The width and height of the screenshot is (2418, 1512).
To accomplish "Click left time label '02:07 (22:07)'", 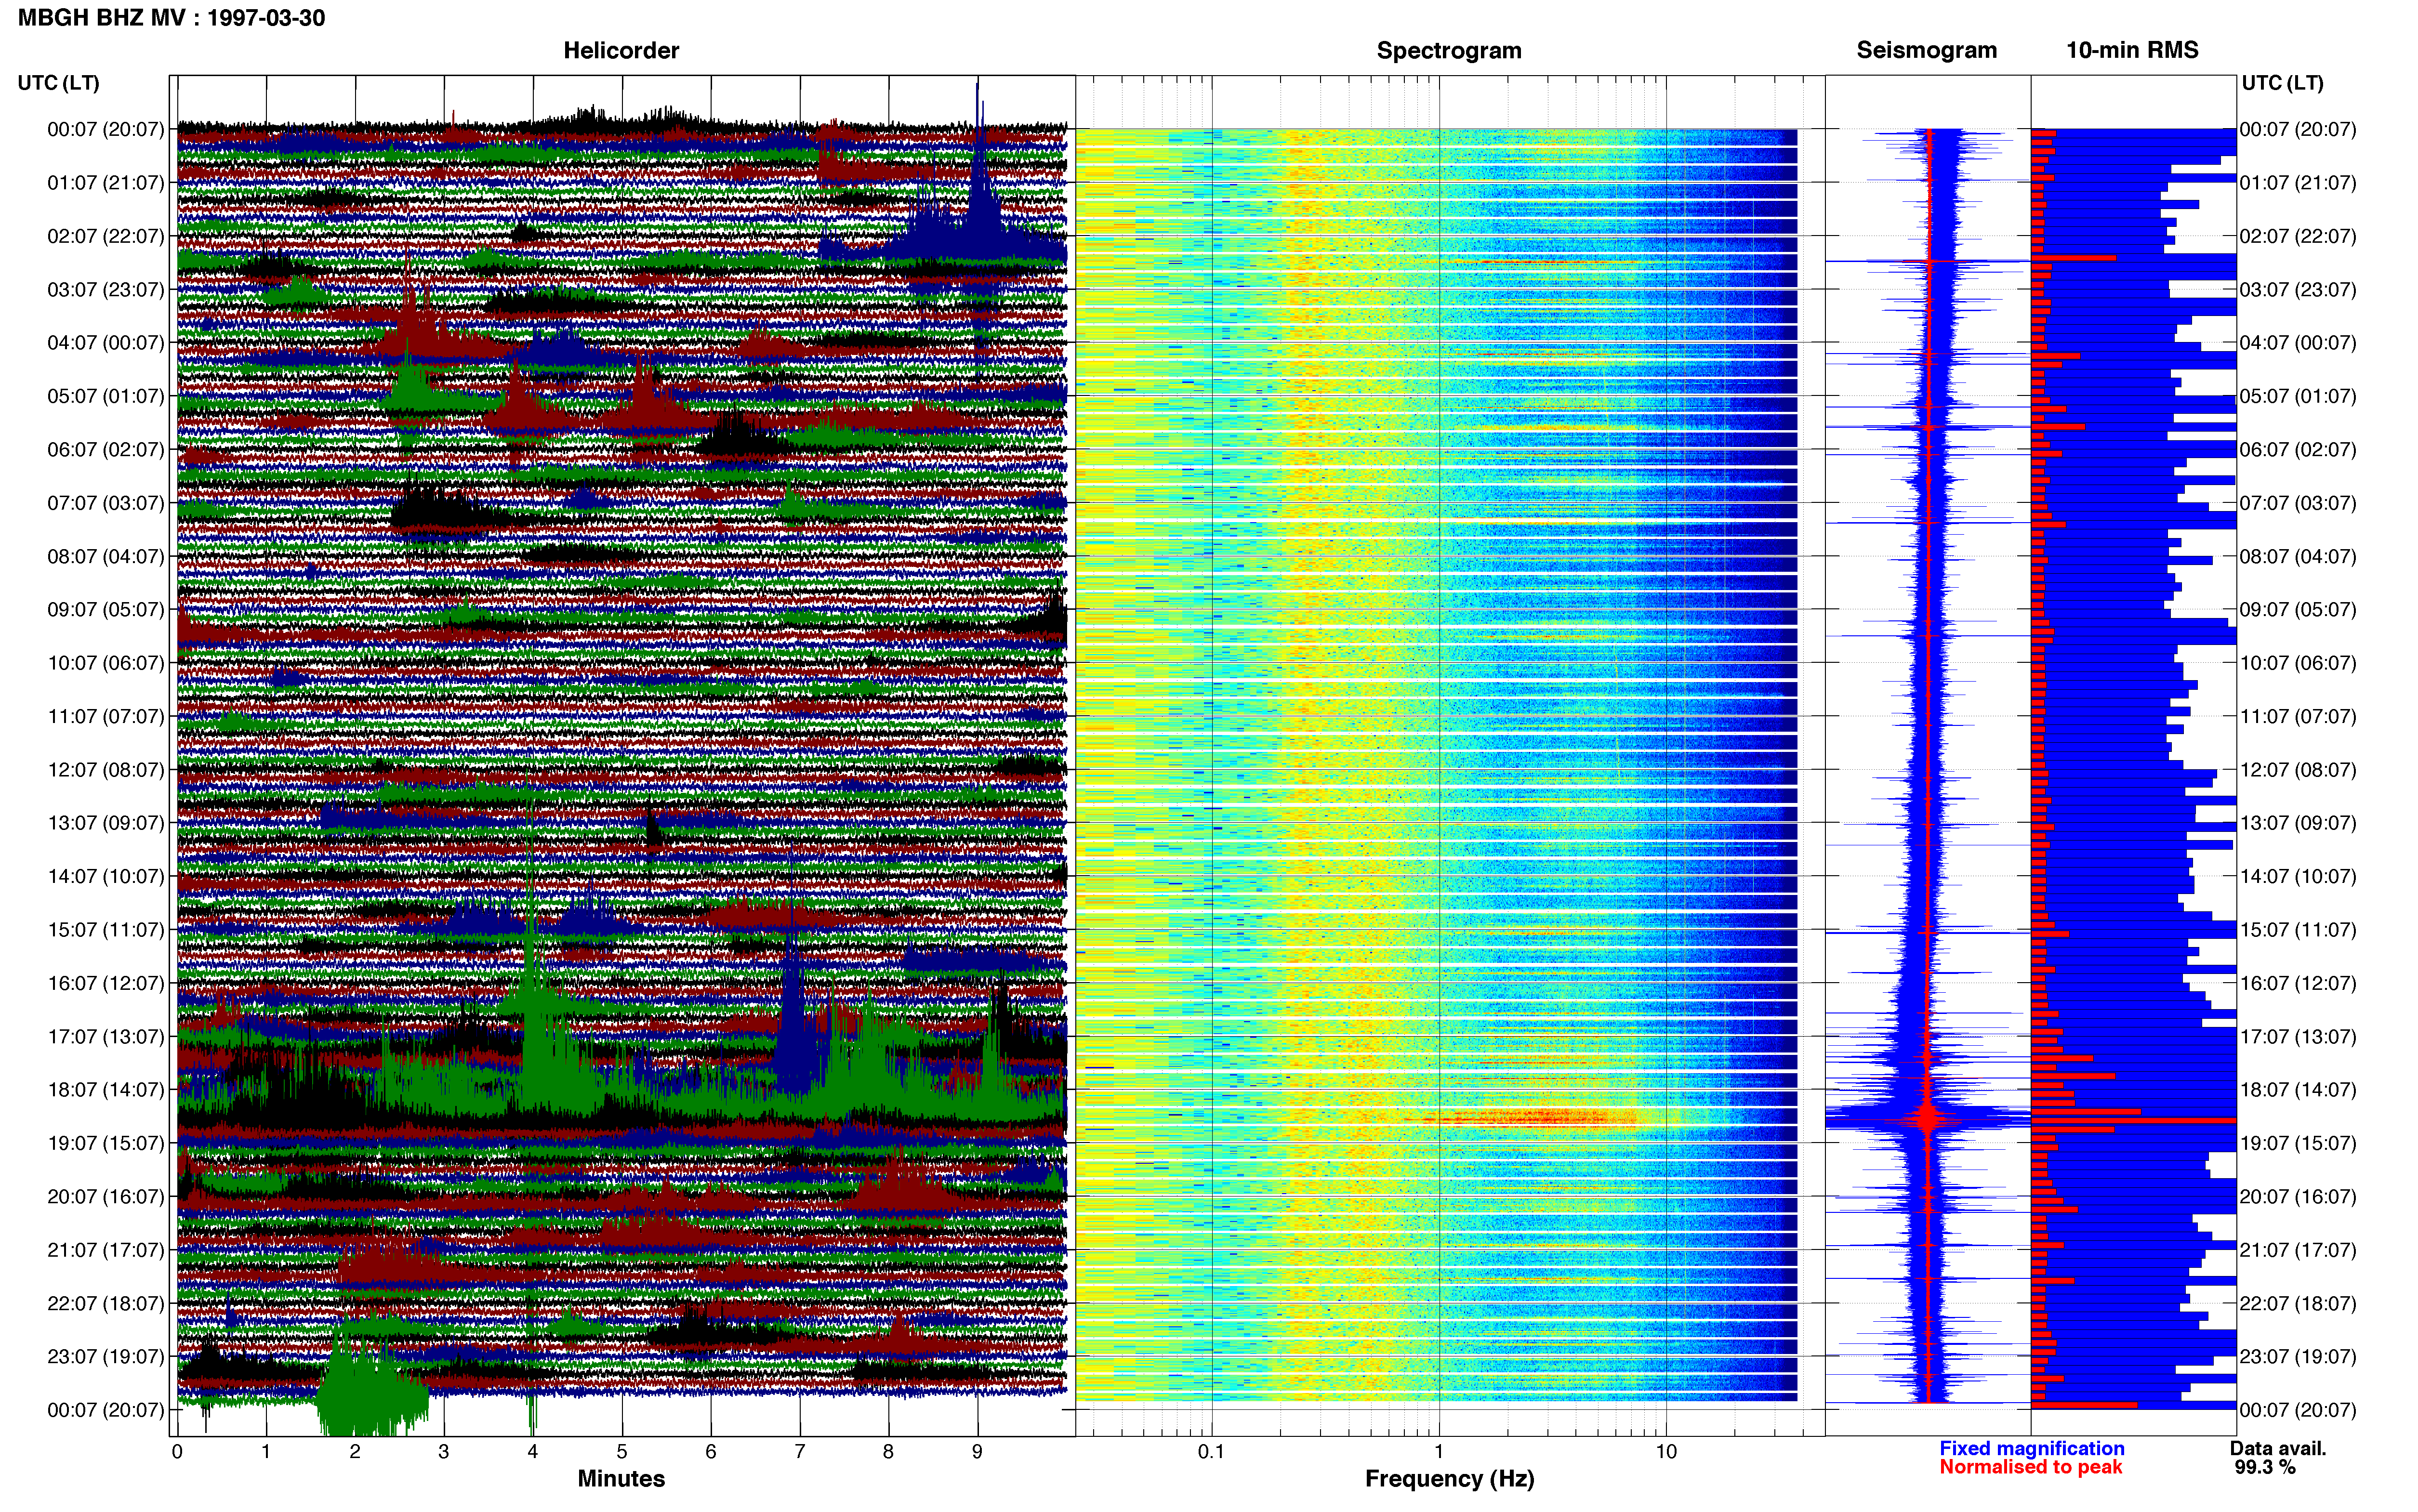I will point(105,236).
